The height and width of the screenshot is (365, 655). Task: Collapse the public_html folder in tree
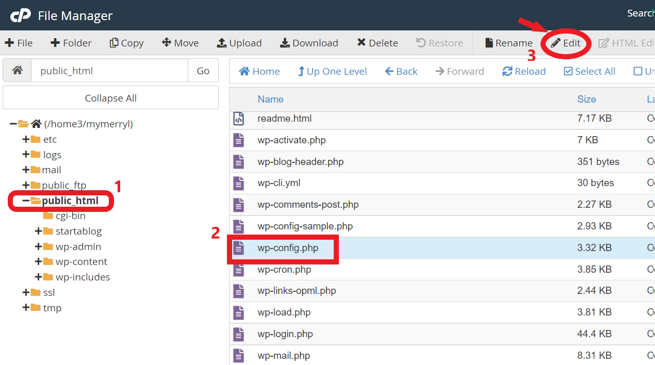click(x=26, y=201)
